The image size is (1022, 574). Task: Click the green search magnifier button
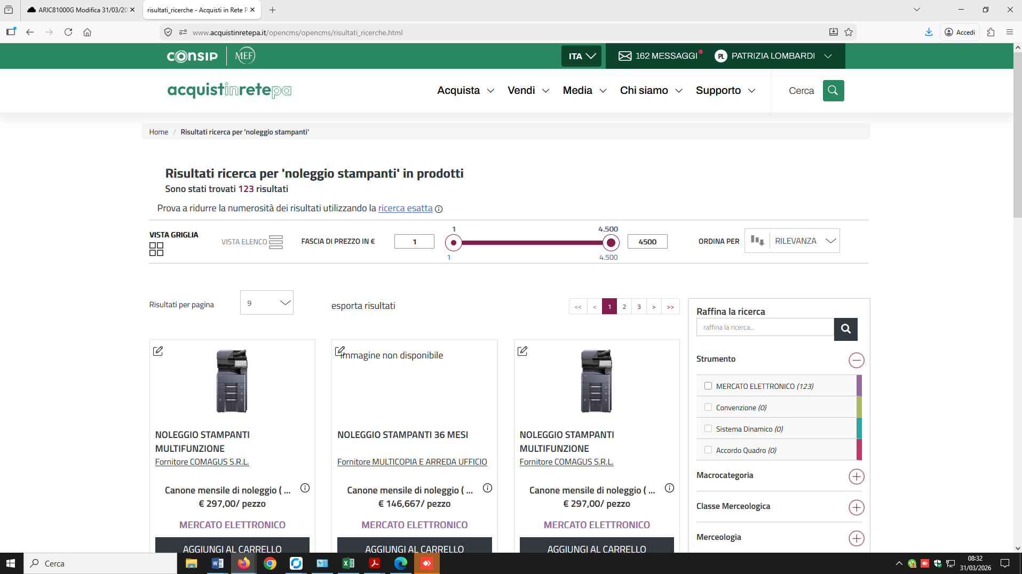(833, 91)
